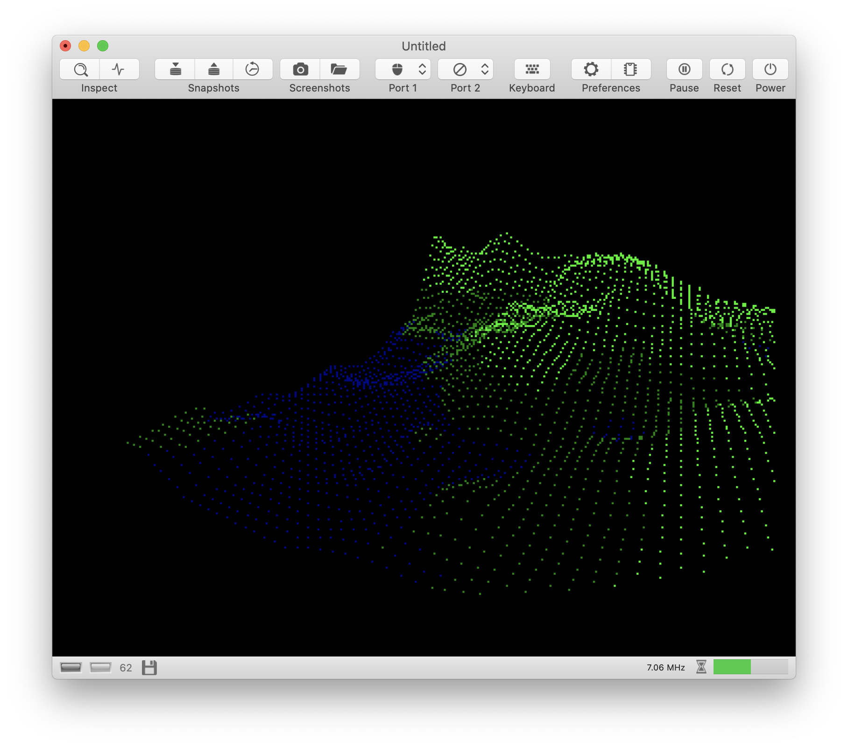Take a screenshot with the camera icon
The width and height of the screenshot is (848, 748).
[x=300, y=70]
